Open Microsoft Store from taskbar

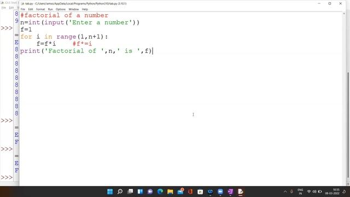[200, 192]
